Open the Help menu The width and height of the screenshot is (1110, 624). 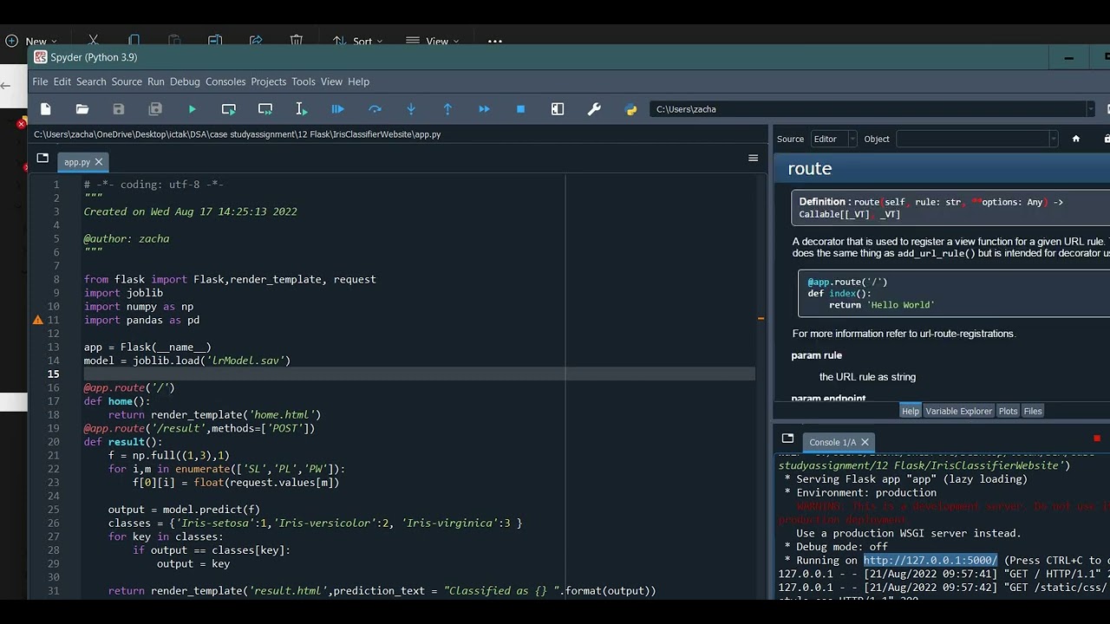click(359, 81)
